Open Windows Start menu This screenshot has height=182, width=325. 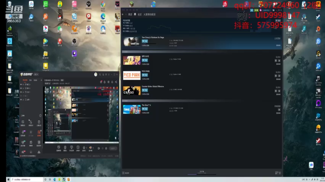coord(8,180)
